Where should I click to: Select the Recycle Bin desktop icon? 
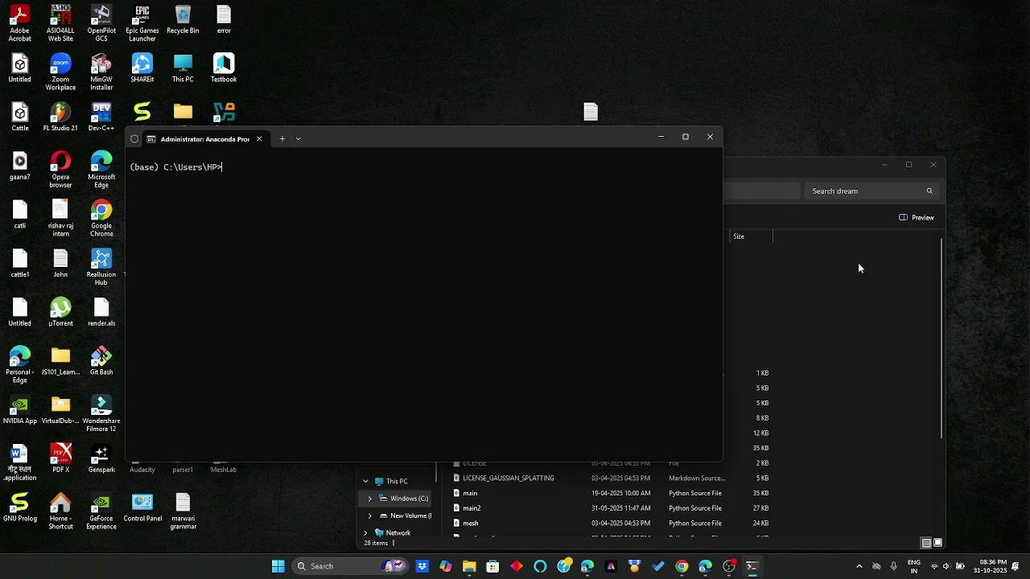[x=183, y=20]
